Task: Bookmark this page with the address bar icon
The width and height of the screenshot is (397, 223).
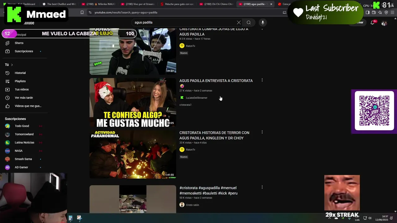Action: click(x=82, y=12)
